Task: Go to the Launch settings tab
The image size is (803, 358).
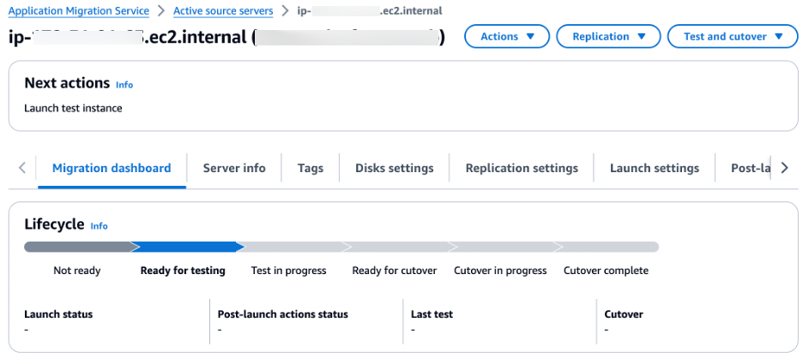Action: (x=655, y=168)
